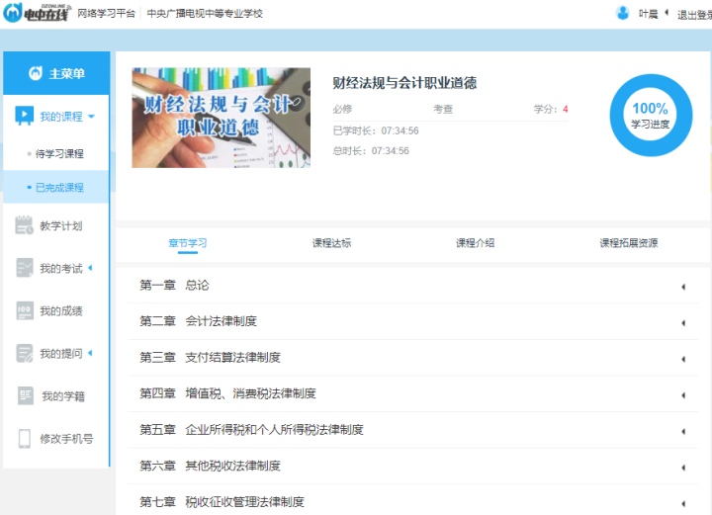Click the user avatar icon at top
The image size is (712, 515).
(622, 13)
